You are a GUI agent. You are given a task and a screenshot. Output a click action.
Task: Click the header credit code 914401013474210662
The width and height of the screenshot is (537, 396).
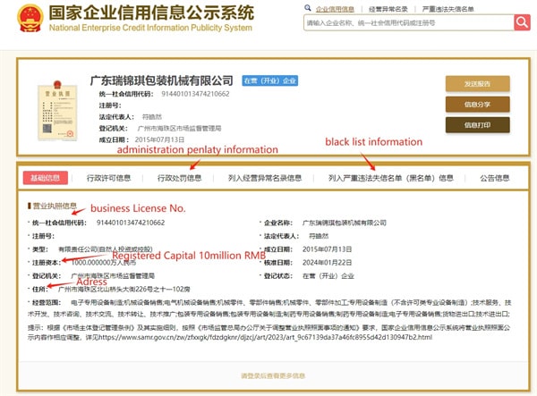195,94
